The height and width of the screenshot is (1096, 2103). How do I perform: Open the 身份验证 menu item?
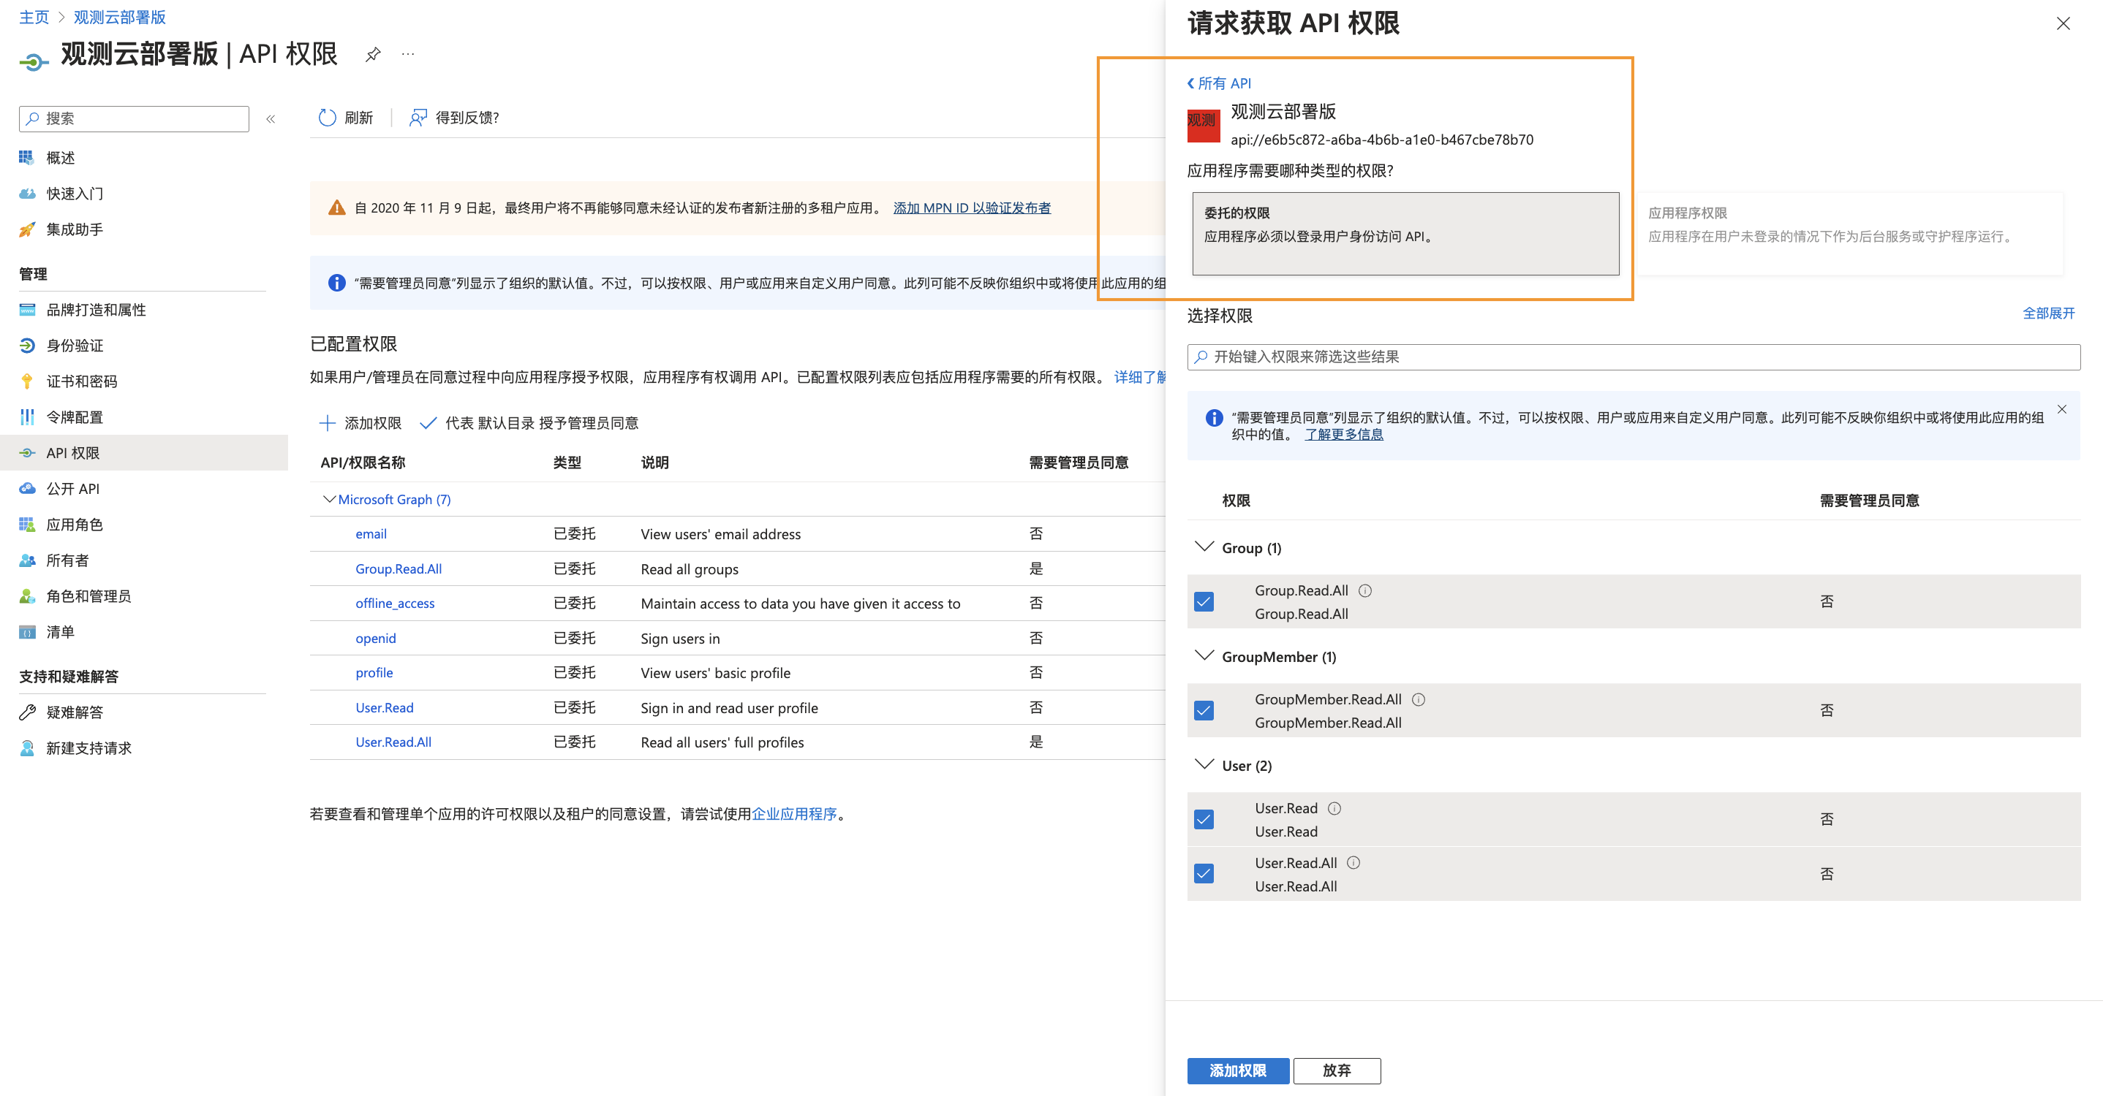pyautogui.click(x=143, y=346)
